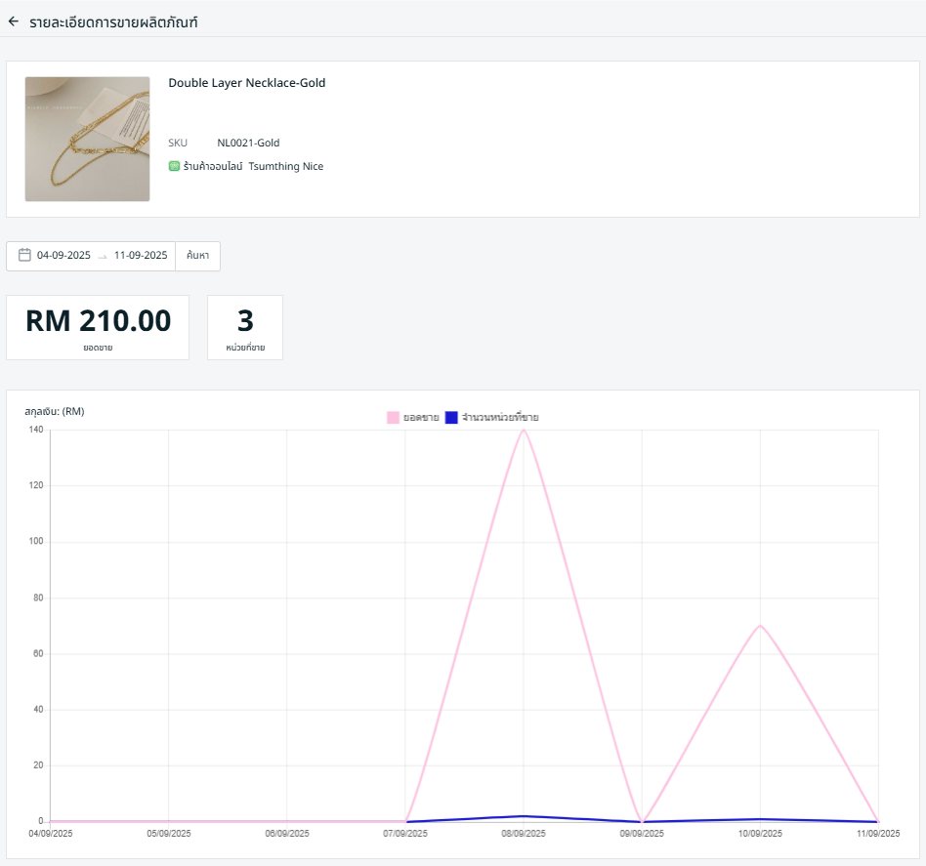Click the green online store icon
The width and height of the screenshot is (926, 866).
pos(174,166)
